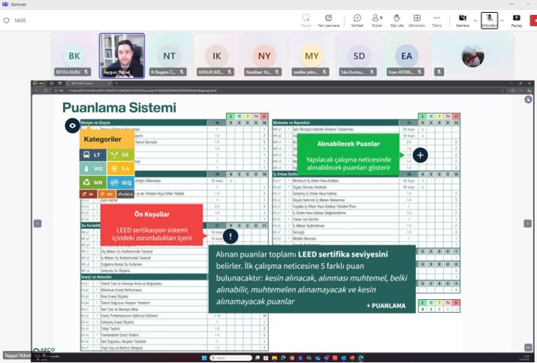Open the Windows Start menu
The image size is (537, 363).
click(x=204, y=358)
